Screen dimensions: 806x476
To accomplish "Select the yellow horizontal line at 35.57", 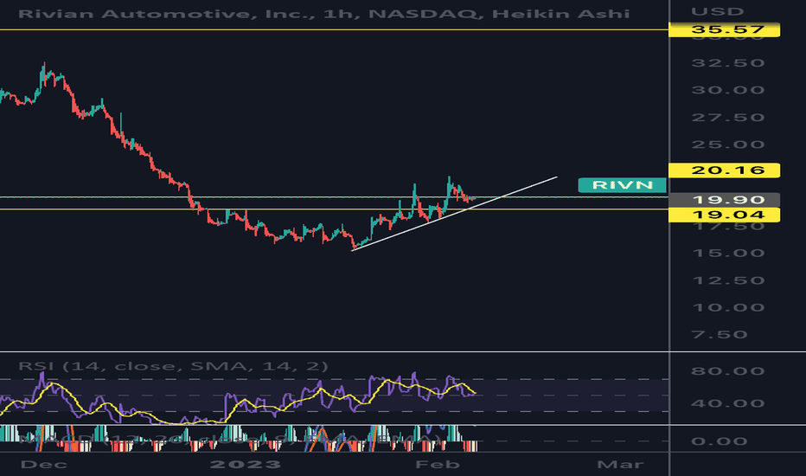I will (x=334, y=29).
